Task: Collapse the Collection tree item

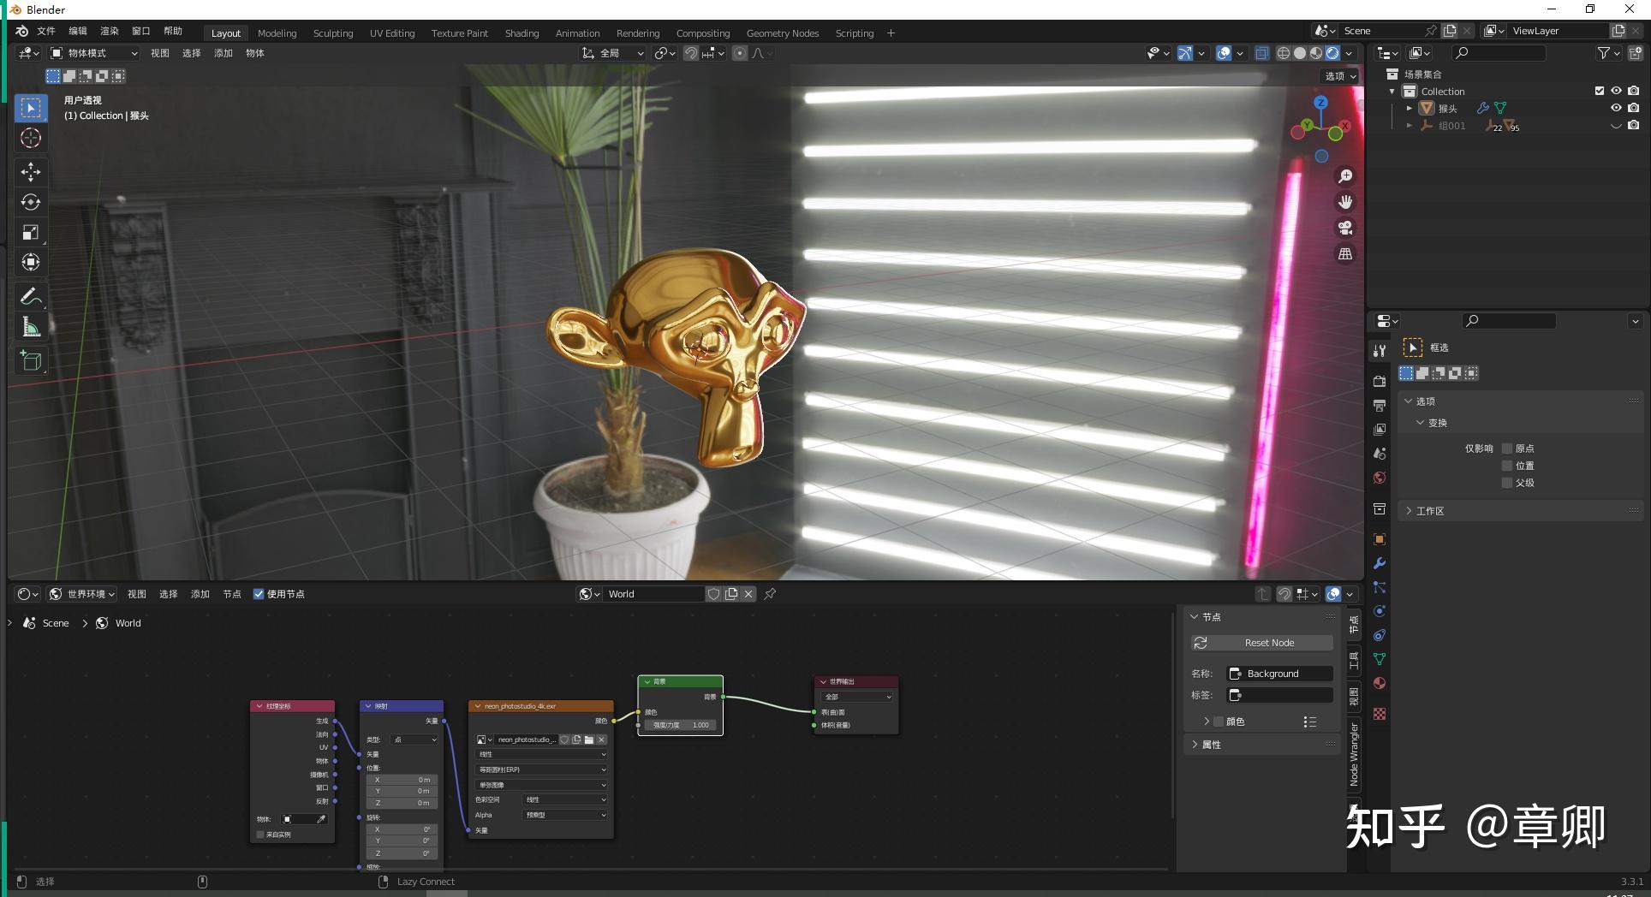Action: [1392, 92]
